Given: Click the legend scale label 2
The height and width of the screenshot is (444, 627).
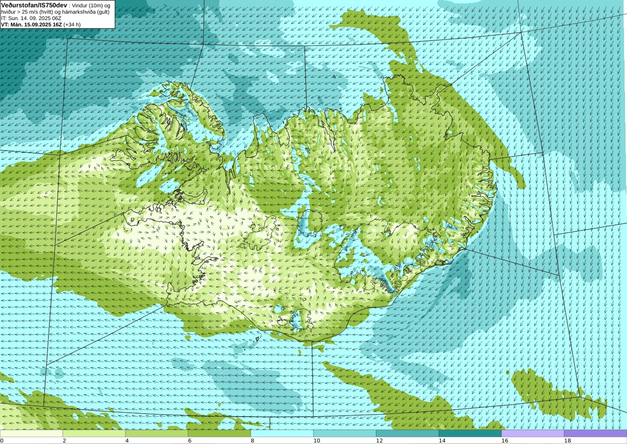Looking at the screenshot, I should click(x=64, y=441).
